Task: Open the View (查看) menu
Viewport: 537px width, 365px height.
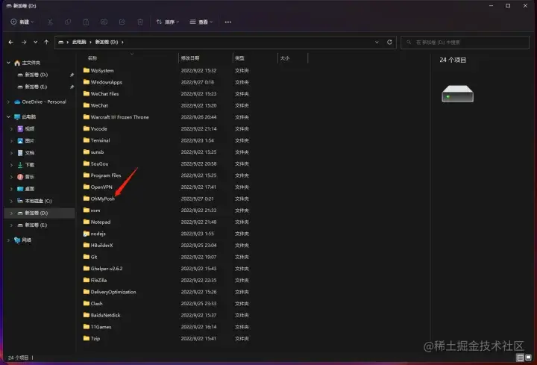Action: coord(201,22)
